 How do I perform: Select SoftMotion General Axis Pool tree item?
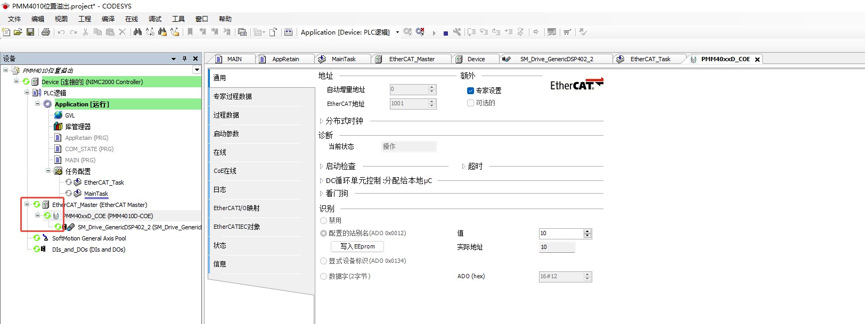coord(89,238)
